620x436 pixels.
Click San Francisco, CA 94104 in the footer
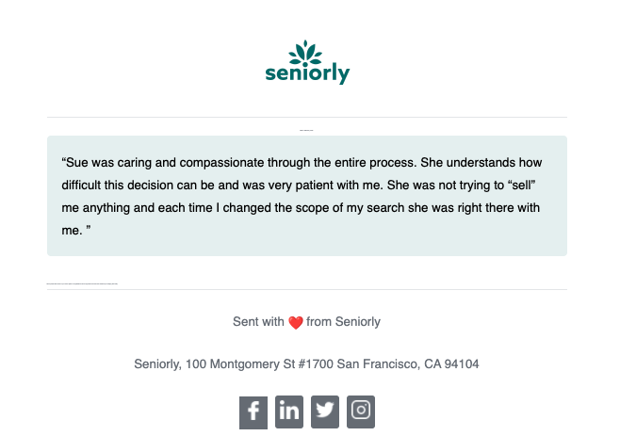[408, 364]
